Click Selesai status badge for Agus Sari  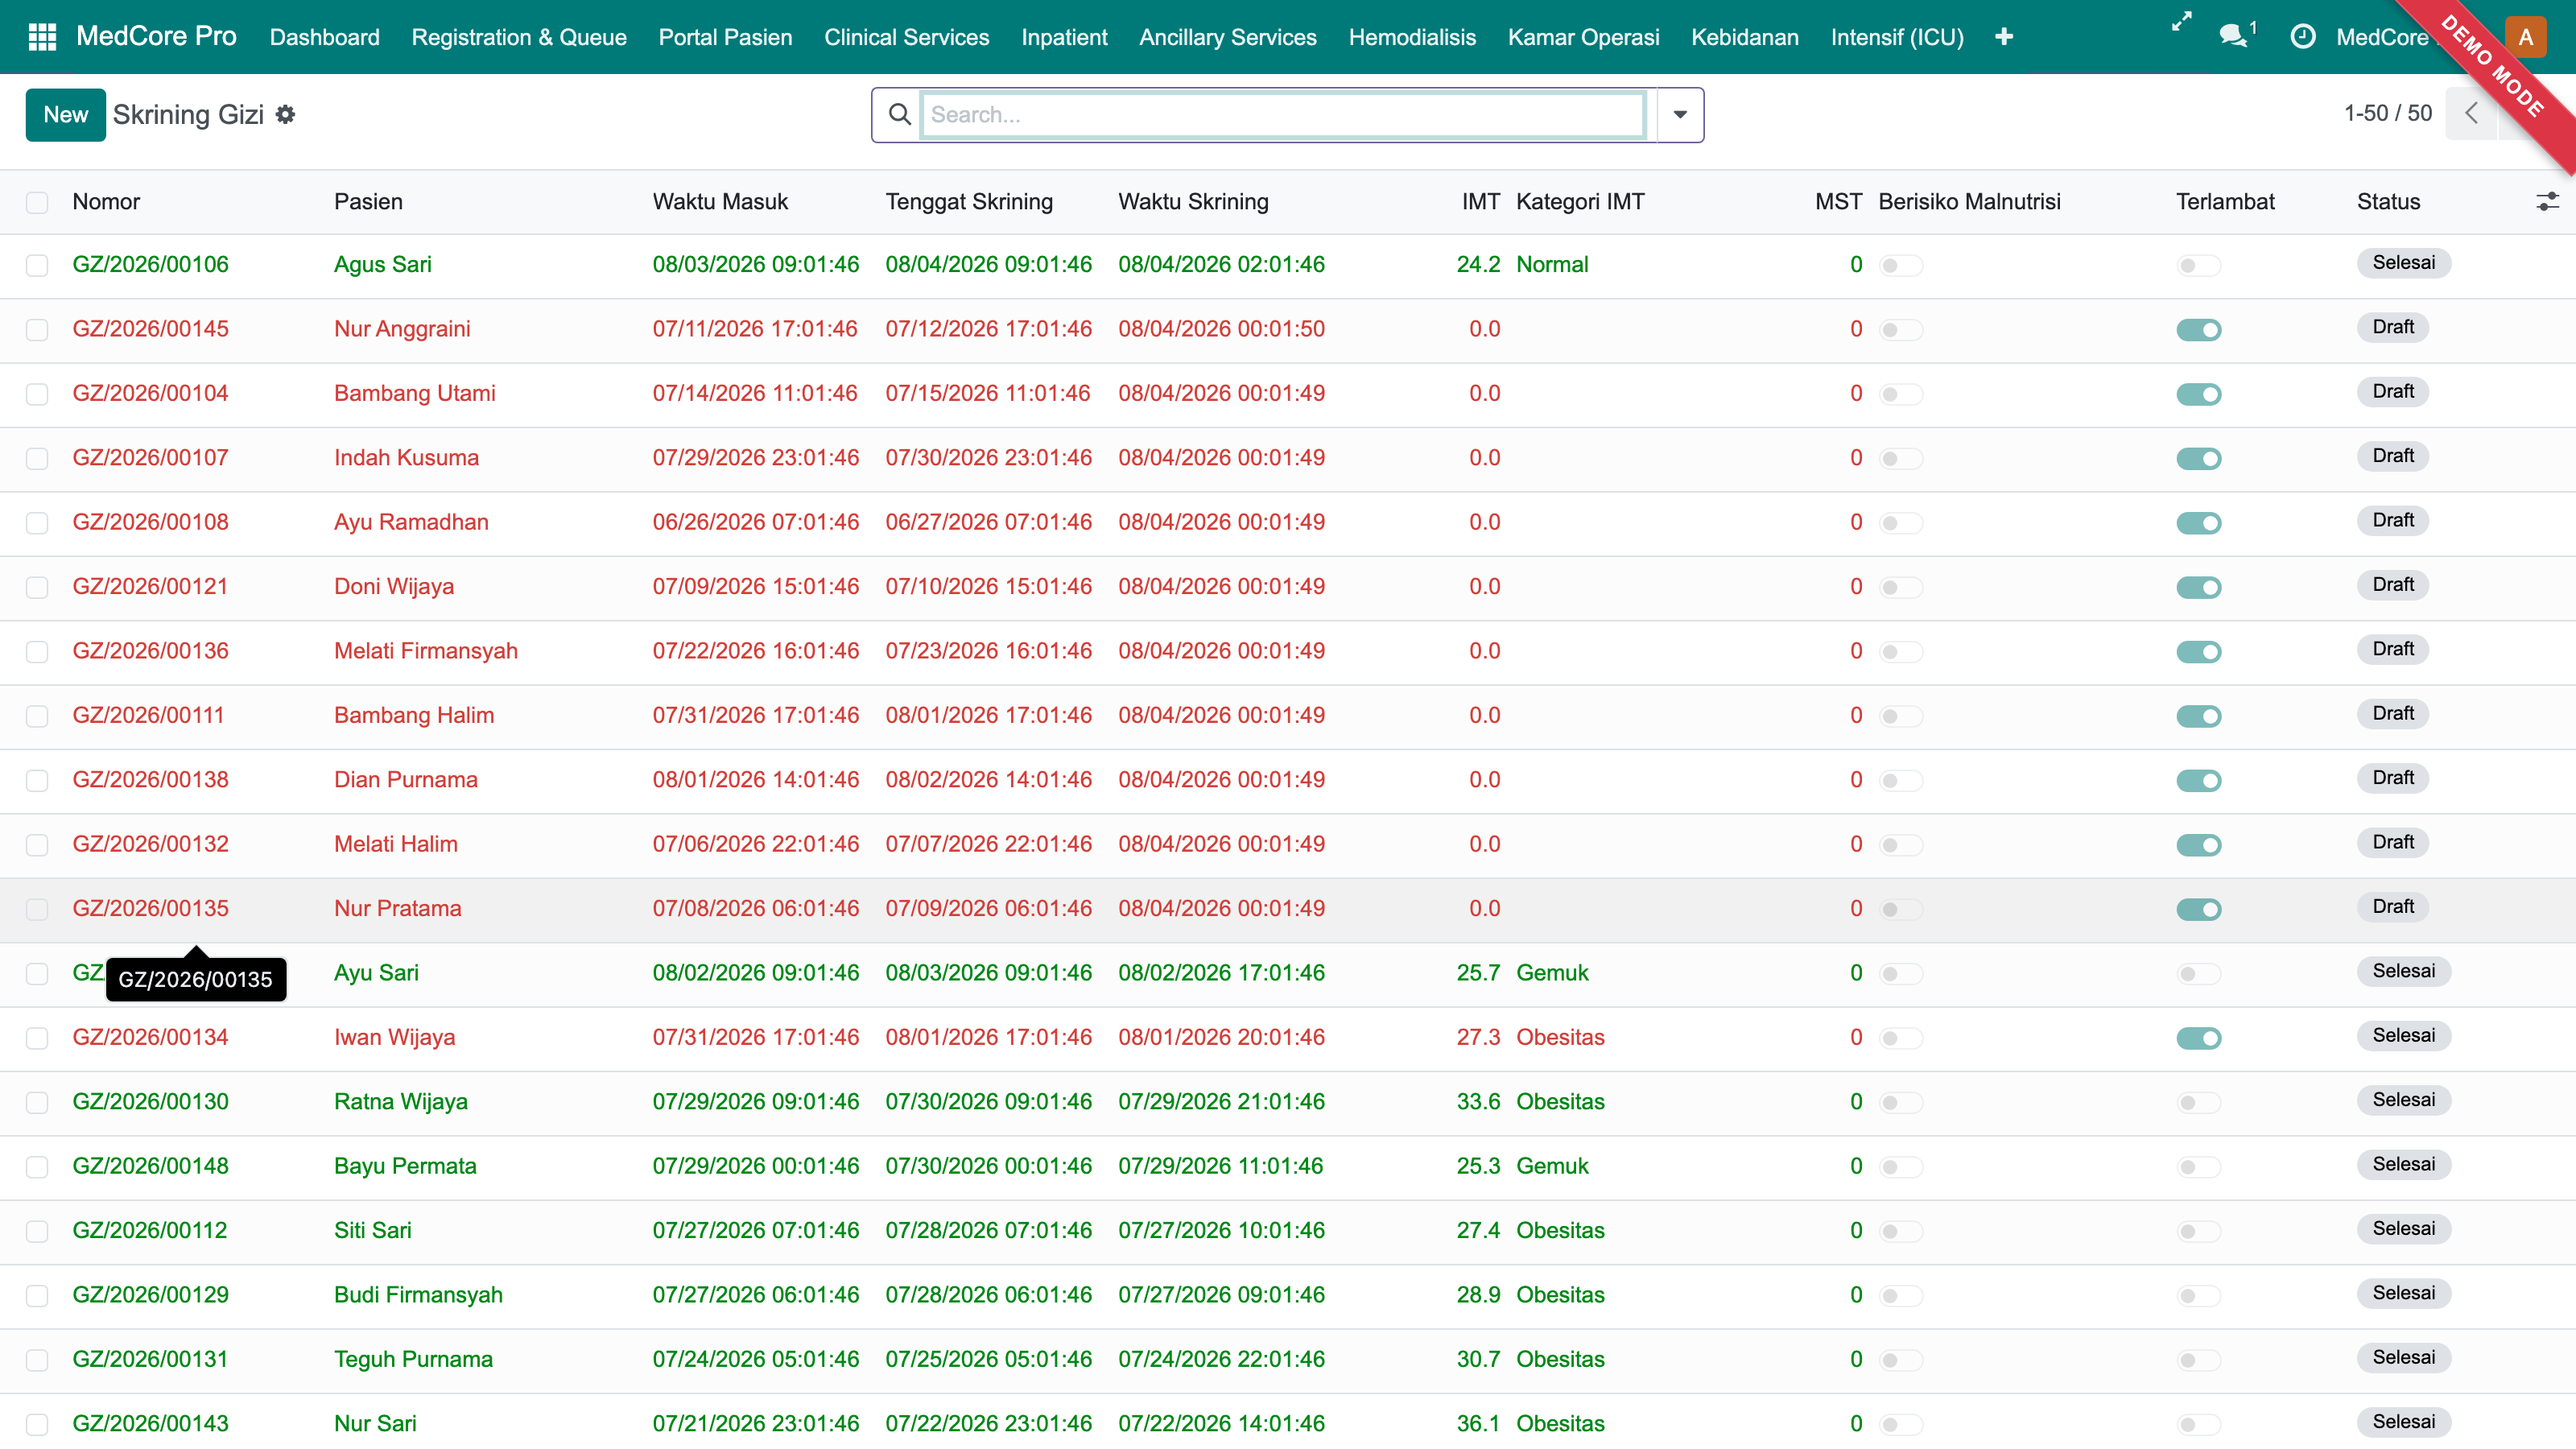pyautogui.click(x=2403, y=263)
